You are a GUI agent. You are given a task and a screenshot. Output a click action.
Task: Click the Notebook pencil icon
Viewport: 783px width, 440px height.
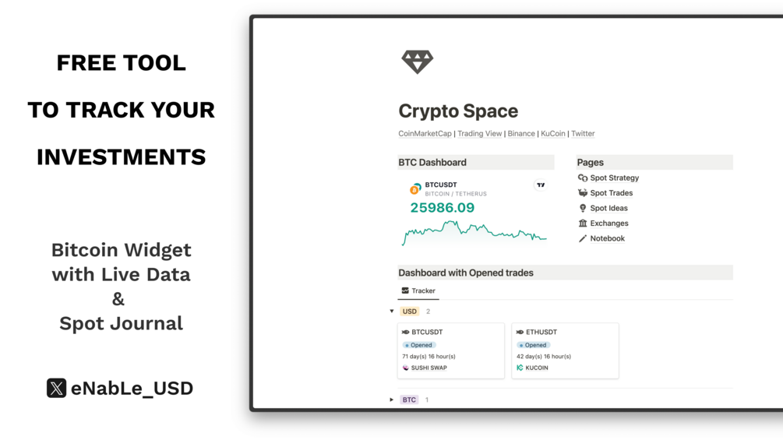[583, 238]
